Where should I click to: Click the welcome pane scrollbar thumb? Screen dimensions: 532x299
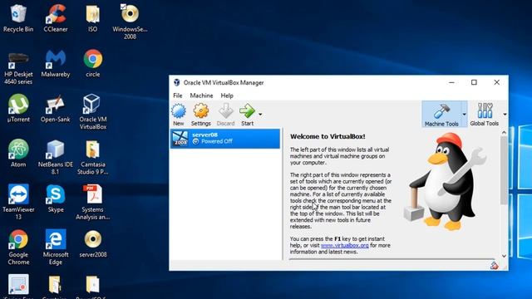504,170
